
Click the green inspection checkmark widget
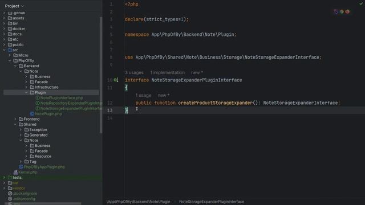[361, 3]
